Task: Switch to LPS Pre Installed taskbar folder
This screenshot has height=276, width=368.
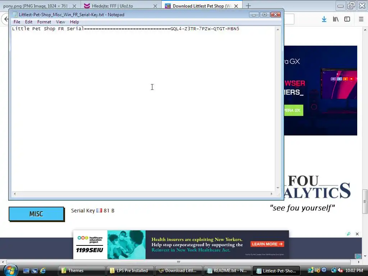Action: click(130, 271)
